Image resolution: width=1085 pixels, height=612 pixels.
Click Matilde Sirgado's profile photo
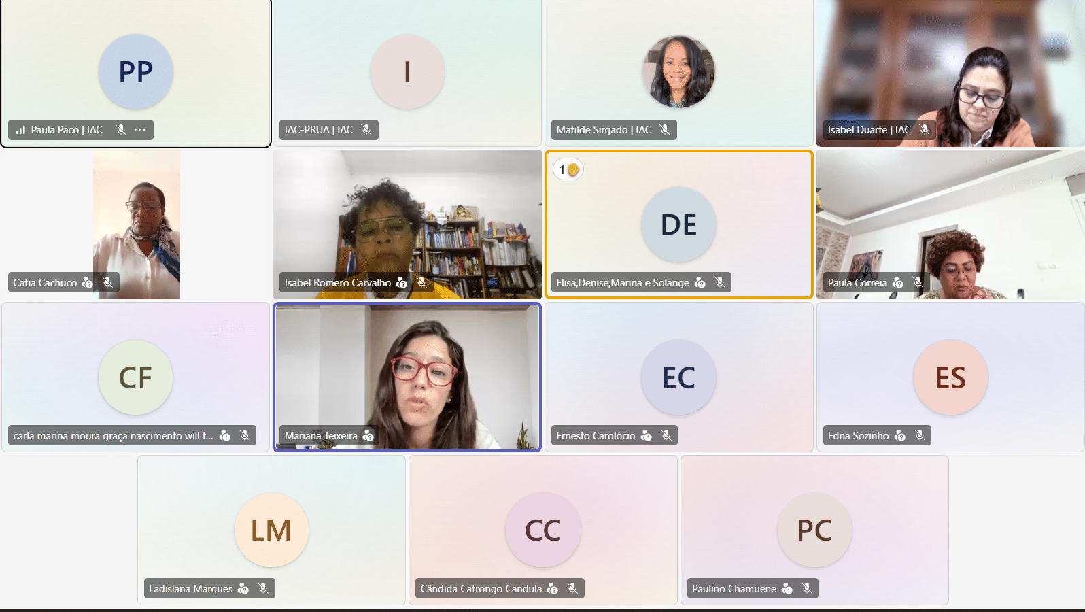678,71
